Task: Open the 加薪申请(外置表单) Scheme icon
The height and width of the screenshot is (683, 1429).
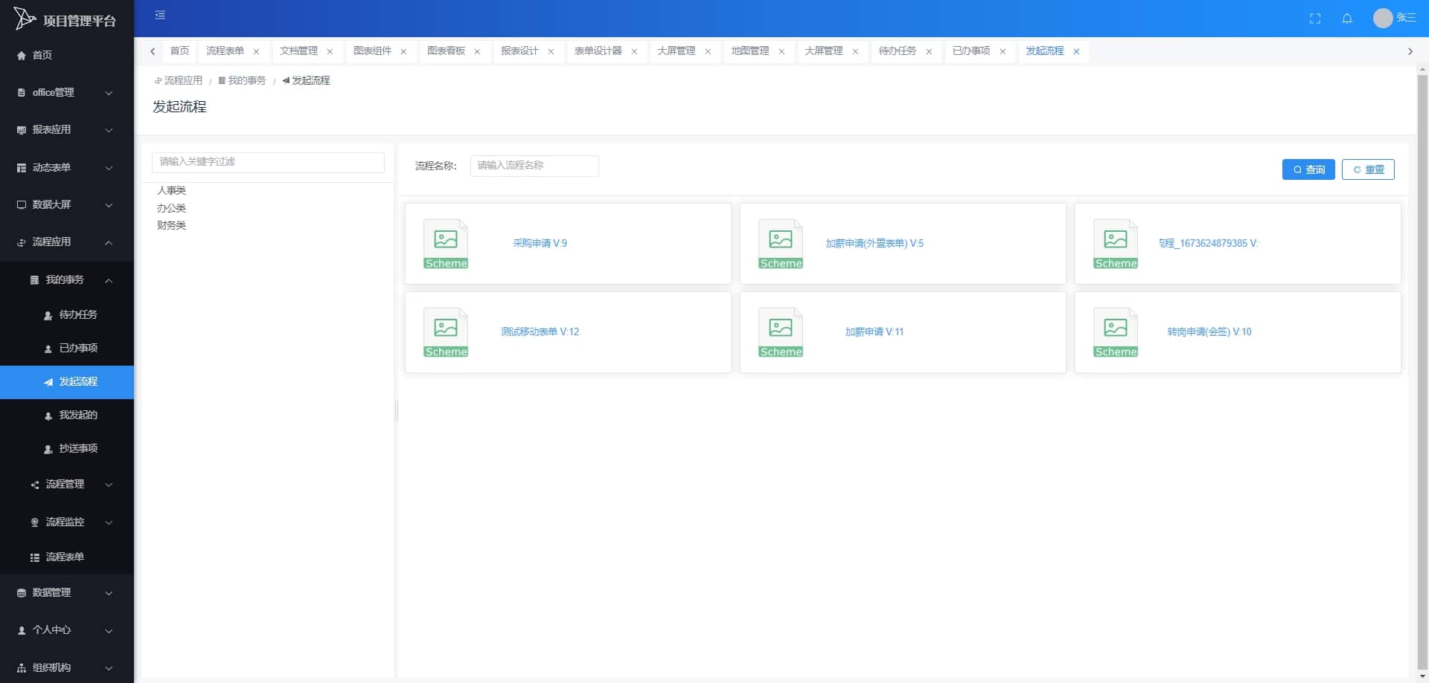Action: (x=781, y=244)
